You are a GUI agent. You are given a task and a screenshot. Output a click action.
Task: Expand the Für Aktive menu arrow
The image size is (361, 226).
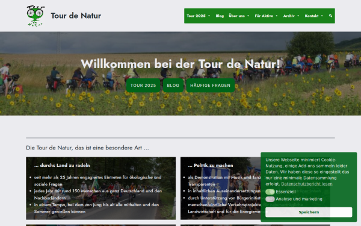tap(277, 16)
